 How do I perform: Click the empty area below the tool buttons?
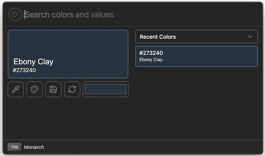(x=68, y=118)
